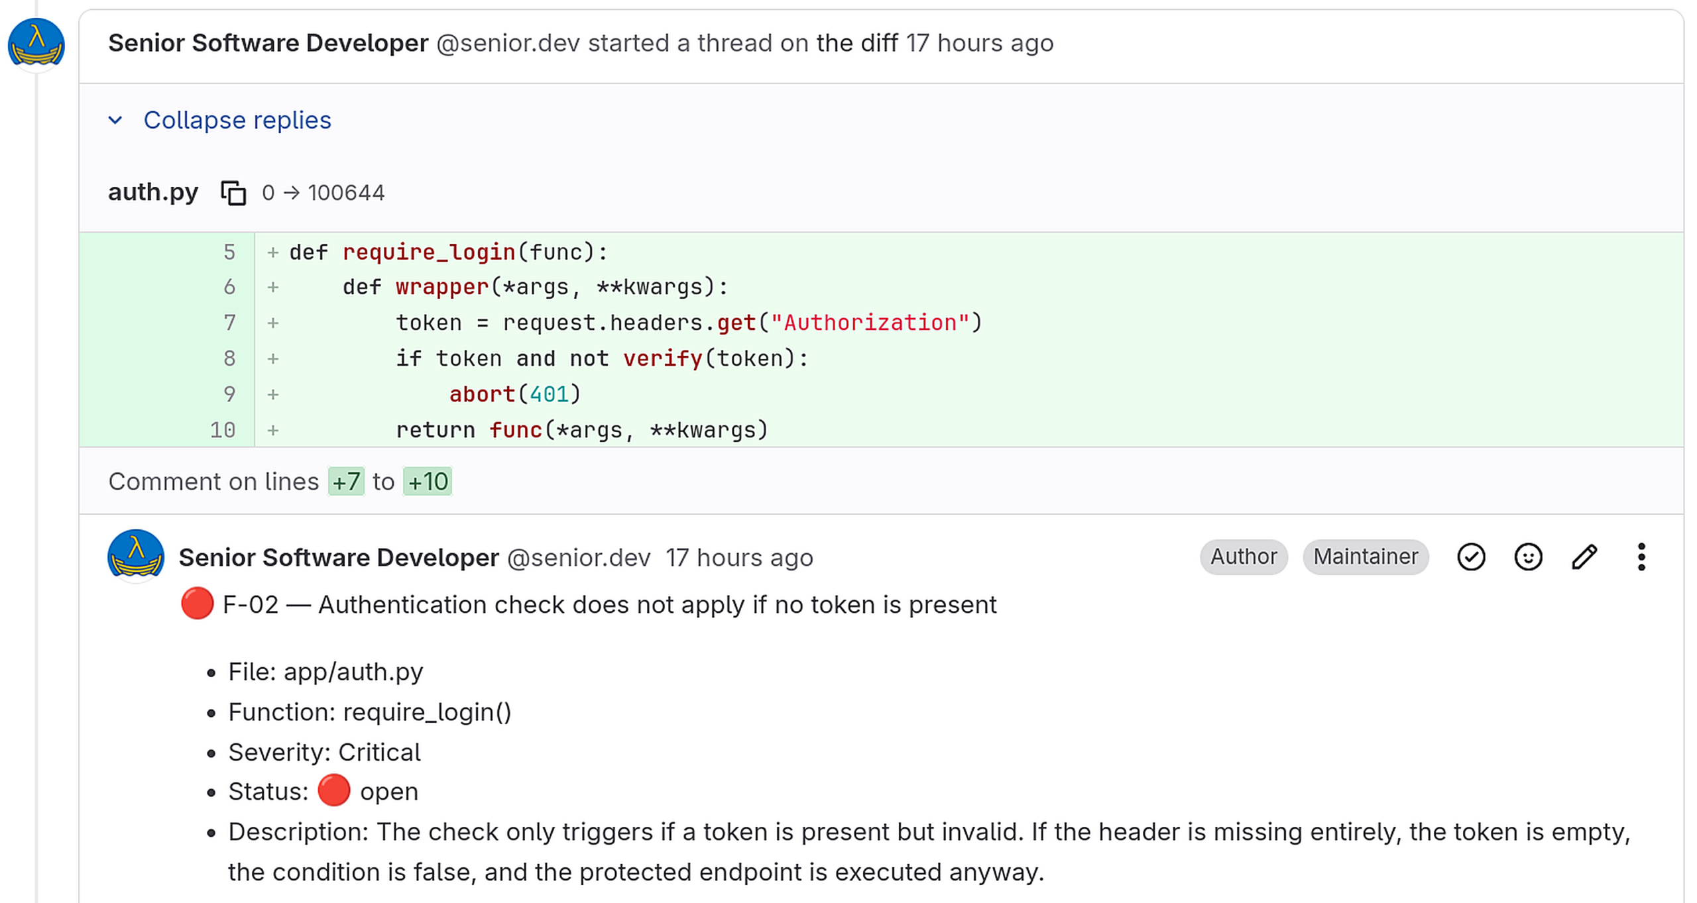1697x903 pixels.
Task: Click the 'if token and not verify(token):' line
Action: [602, 358]
